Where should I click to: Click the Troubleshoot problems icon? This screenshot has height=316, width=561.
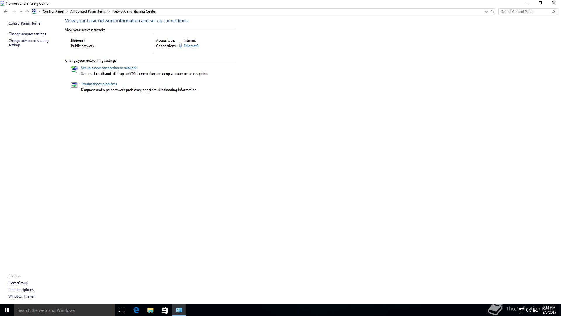tap(74, 85)
